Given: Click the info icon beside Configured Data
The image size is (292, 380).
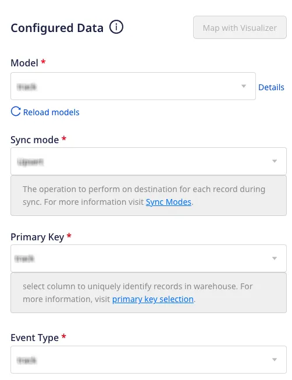Looking at the screenshot, I should click(116, 27).
